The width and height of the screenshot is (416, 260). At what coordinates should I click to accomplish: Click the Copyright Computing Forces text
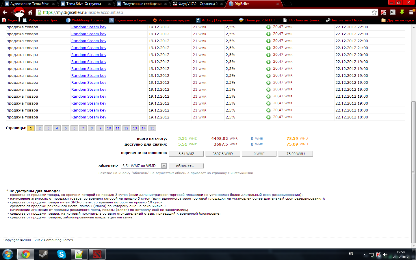[x=38, y=240]
